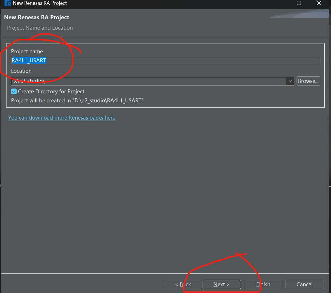331x293 pixels.
Task: Click the bold New Renesas RA Project heading
Action: coord(37,17)
